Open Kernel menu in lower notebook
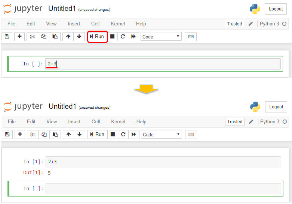This screenshot has width=292, height=204. tap(118, 121)
